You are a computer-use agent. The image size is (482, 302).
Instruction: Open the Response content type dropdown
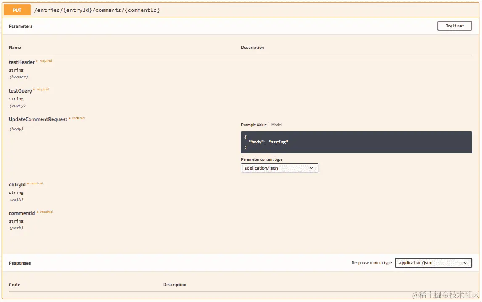(x=434, y=262)
